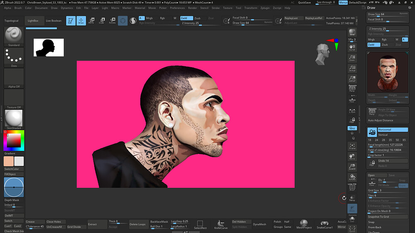
Task: Click the FillObject button
Action: [x=14, y=174]
